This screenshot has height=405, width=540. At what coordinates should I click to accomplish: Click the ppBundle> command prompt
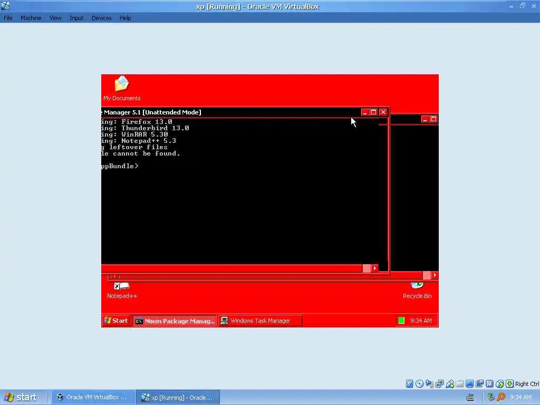[120, 166]
